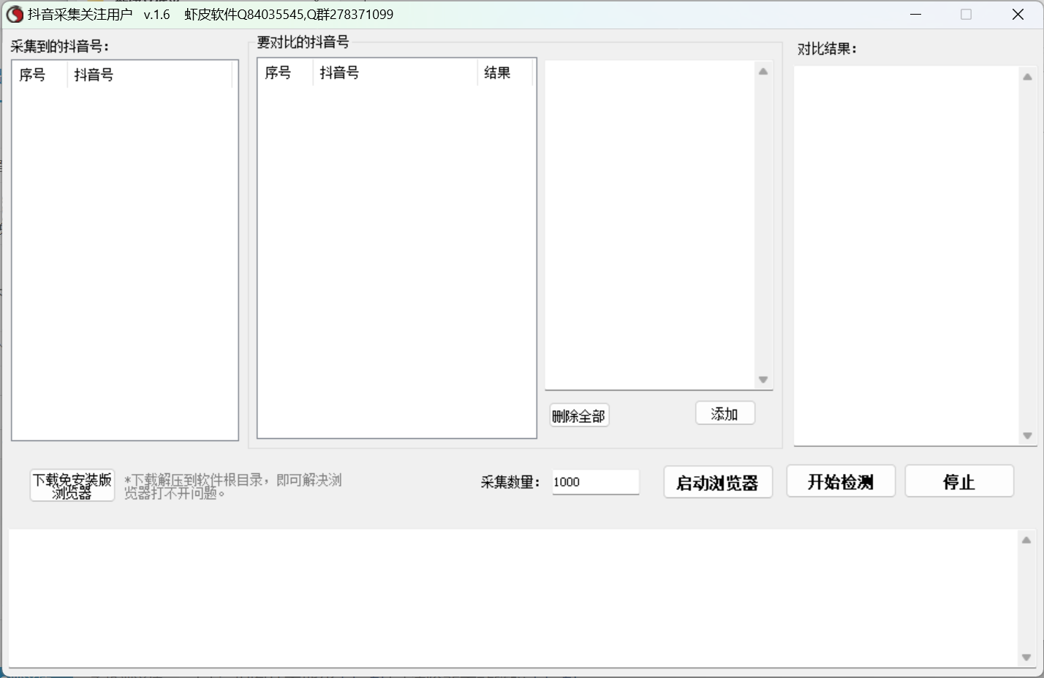This screenshot has width=1044, height=678.
Task: Start detection with 开始检测 button
Action: pos(841,481)
